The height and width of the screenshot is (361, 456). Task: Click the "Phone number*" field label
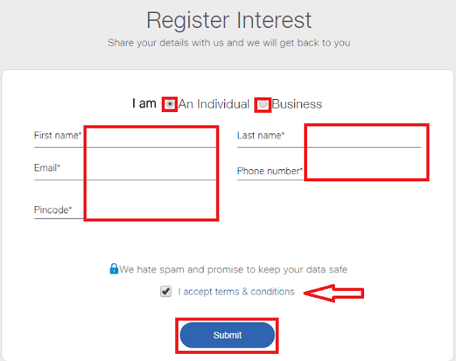tap(270, 171)
